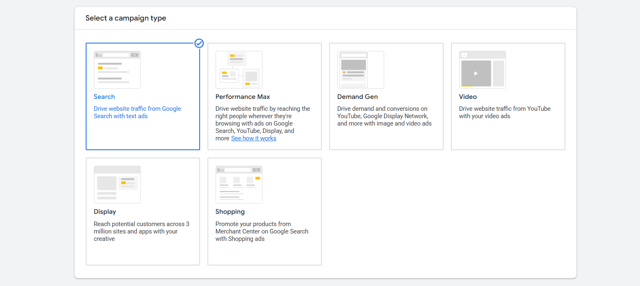Click the Shopping campaign illustration icon
The height and width of the screenshot is (286, 640).
[239, 185]
